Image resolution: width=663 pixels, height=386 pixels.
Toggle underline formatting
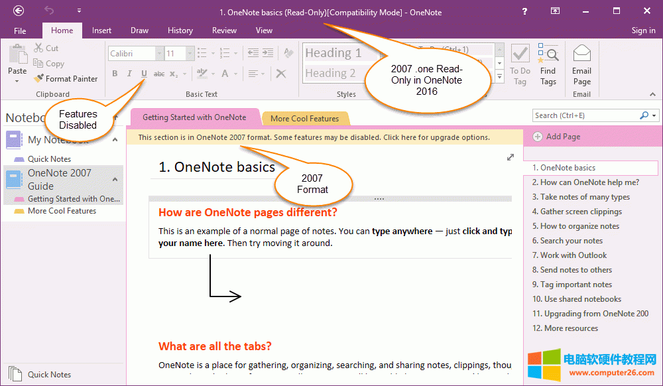pyautogui.click(x=145, y=74)
